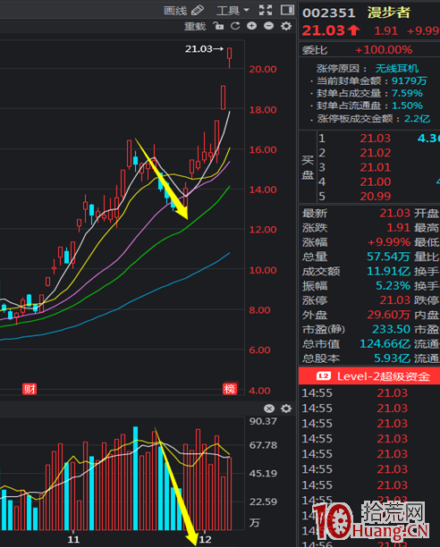Click the 财 financial report marker
Viewport: 440px width, 548px height.
30,389
